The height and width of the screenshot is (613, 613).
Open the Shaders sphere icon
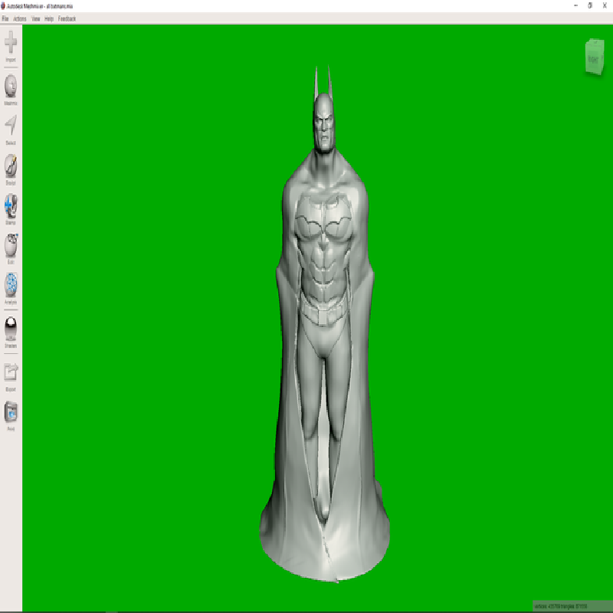pos(11,329)
